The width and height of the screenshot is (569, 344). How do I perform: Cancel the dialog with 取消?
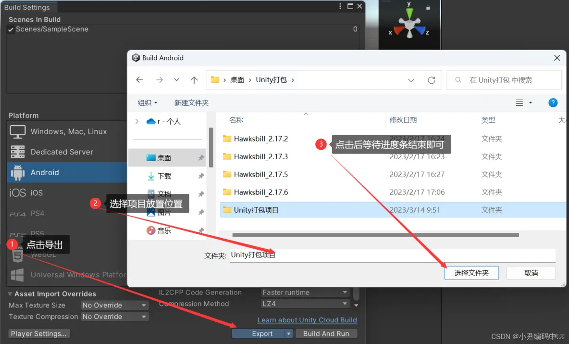pos(531,273)
